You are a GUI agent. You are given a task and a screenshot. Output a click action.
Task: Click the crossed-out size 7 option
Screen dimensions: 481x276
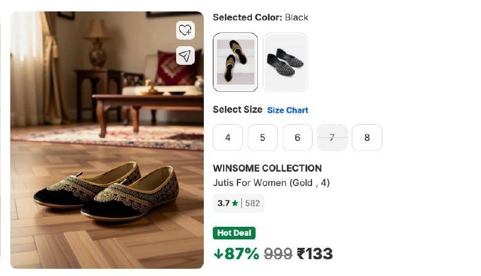(x=332, y=137)
